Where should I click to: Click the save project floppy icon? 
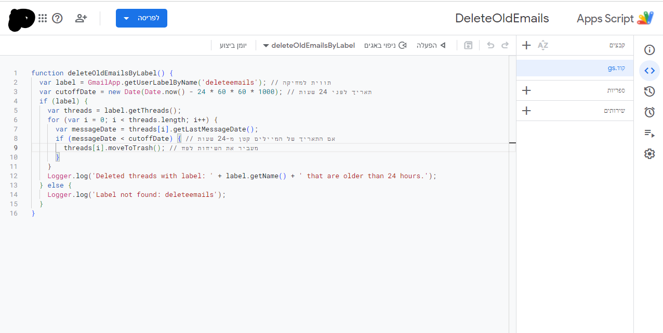click(468, 46)
